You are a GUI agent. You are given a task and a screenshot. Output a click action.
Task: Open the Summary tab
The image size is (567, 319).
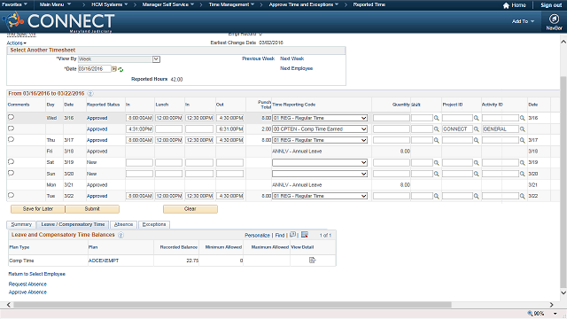(x=21, y=224)
